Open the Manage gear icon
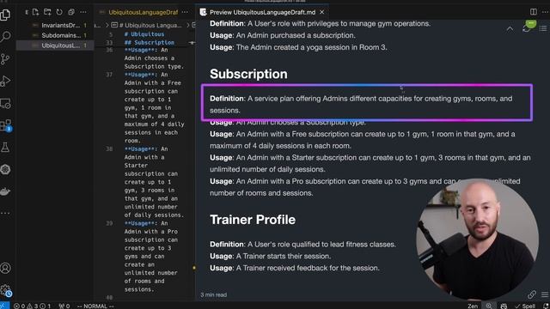This screenshot has height=309, width=550. pyautogui.click(x=6, y=290)
